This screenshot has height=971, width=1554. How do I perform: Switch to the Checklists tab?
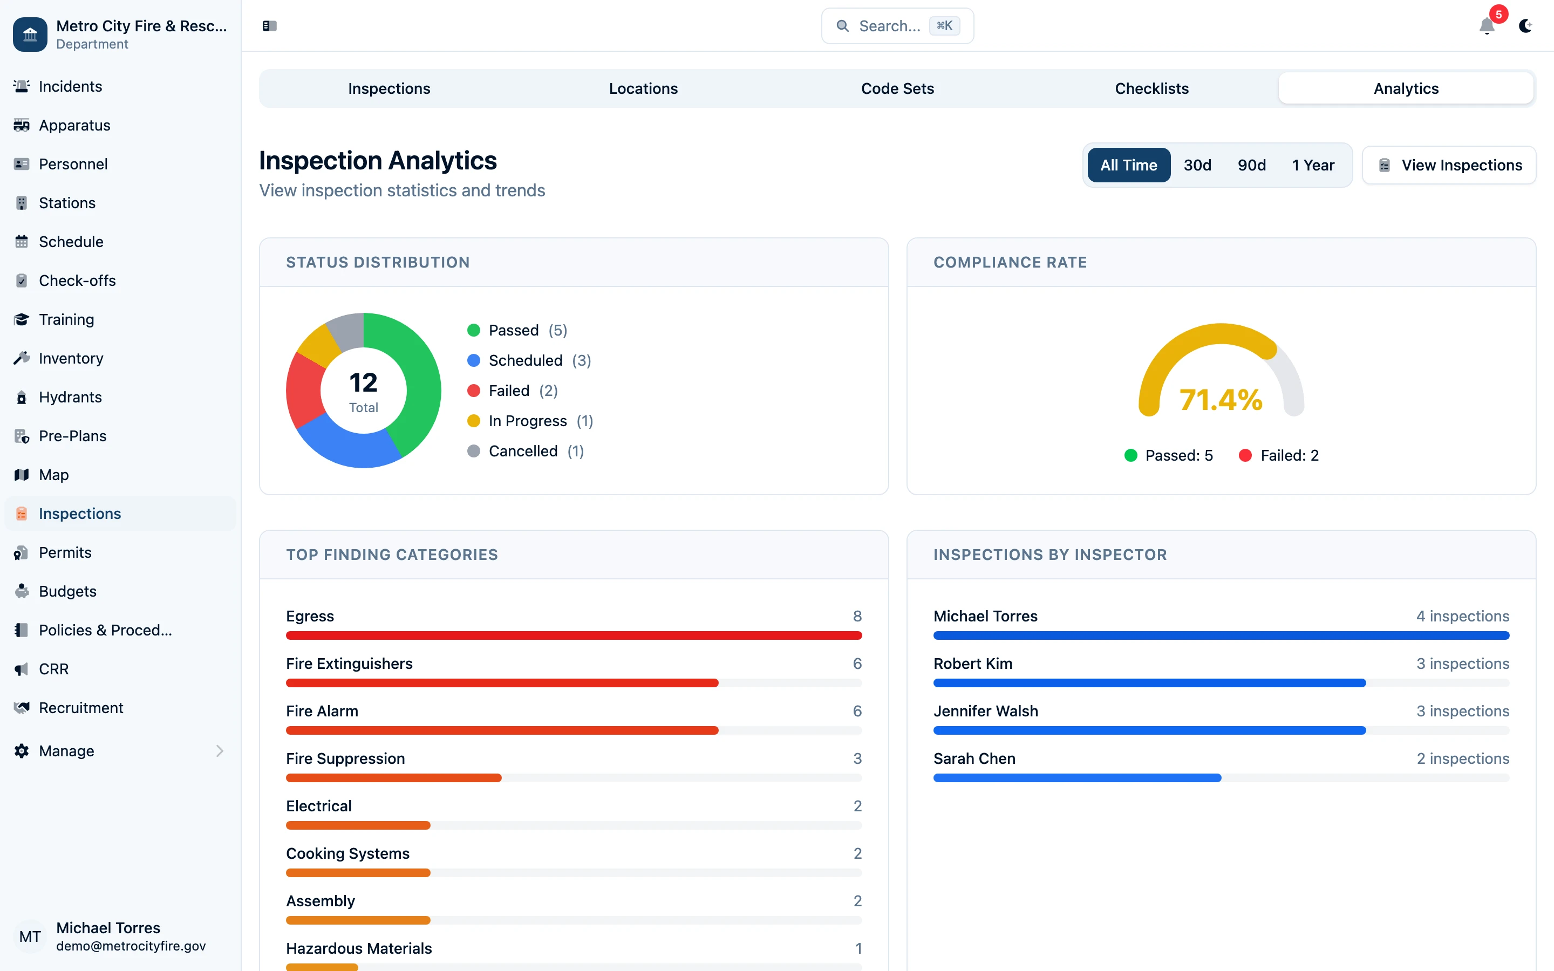pyautogui.click(x=1151, y=88)
